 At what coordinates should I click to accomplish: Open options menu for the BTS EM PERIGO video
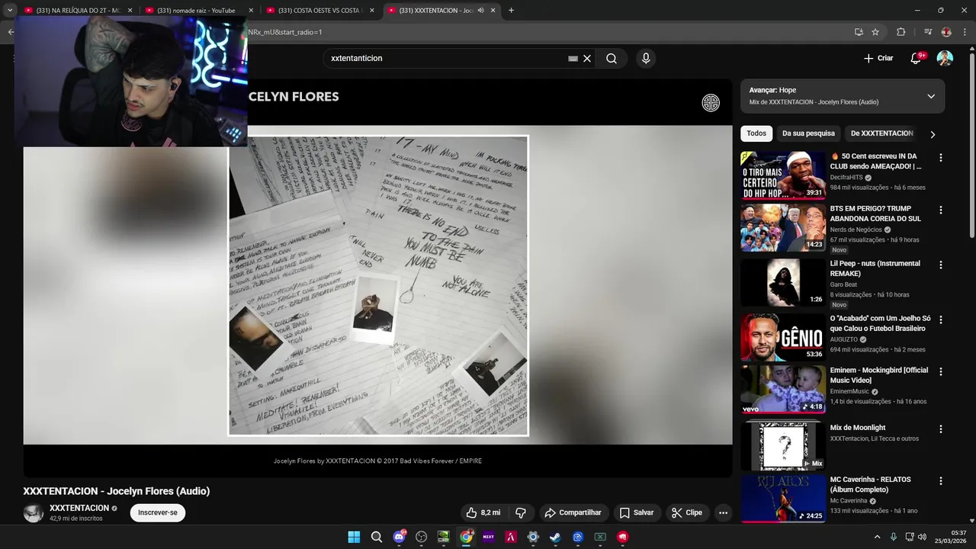[x=940, y=210]
